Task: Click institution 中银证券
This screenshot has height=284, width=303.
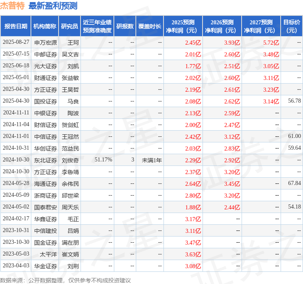Action: click(x=46, y=113)
